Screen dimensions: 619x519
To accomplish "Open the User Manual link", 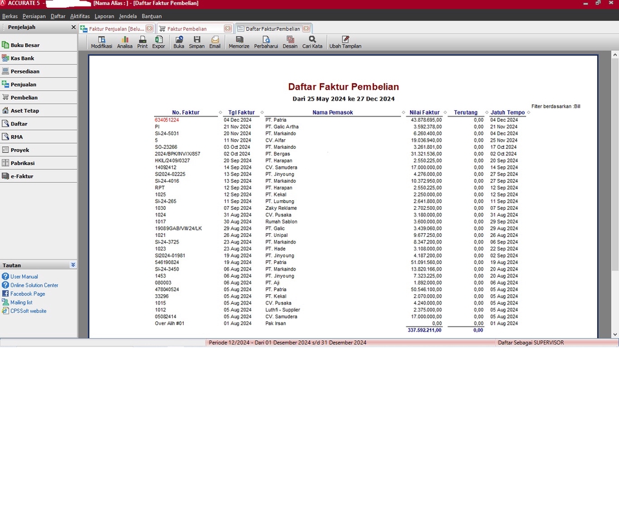I will point(25,276).
